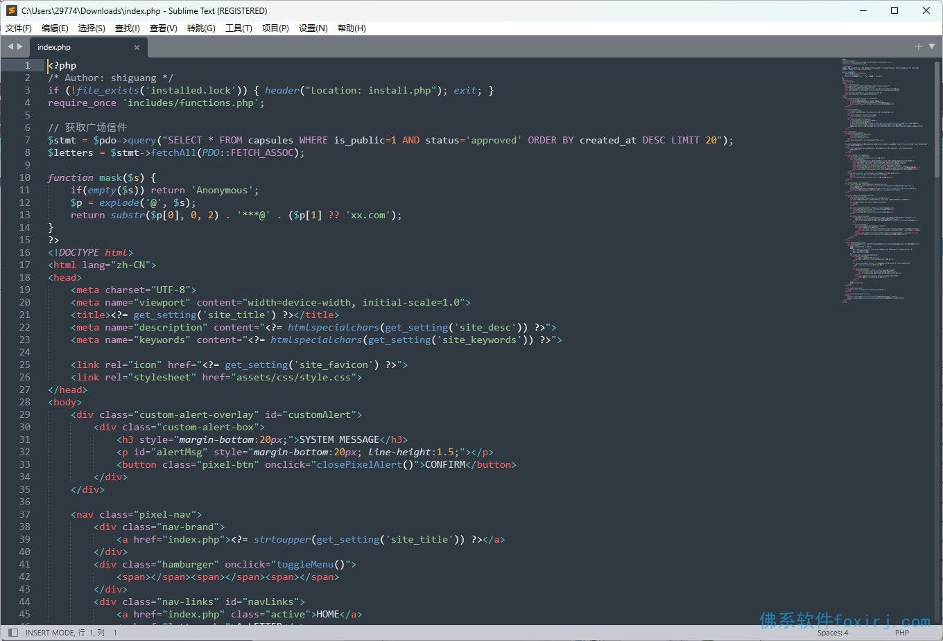Click the 'CONFIRM' button text in code

(x=445, y=464)
